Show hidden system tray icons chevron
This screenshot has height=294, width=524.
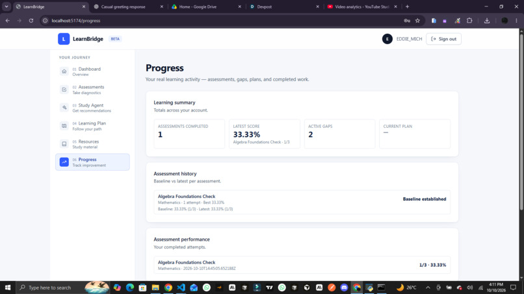click(428, 288)
